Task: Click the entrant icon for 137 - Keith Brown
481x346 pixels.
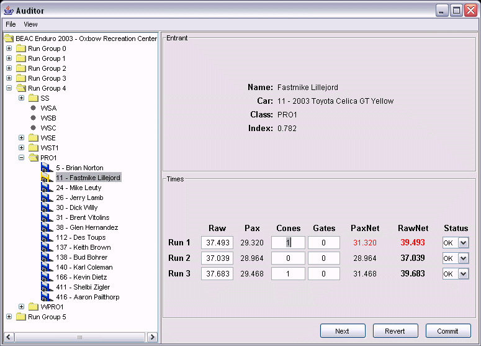Action: [x=47, y=247]
